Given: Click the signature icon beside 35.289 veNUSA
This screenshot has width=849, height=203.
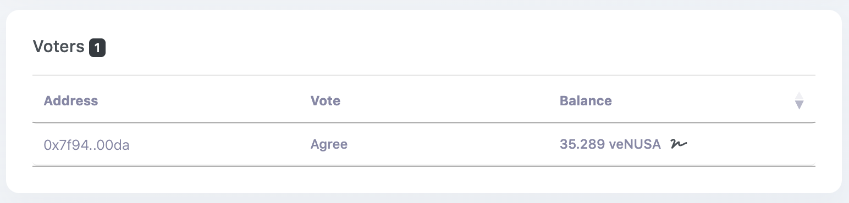Looking at the screenshot, I should pyautogui.click(x=679, y=144).
